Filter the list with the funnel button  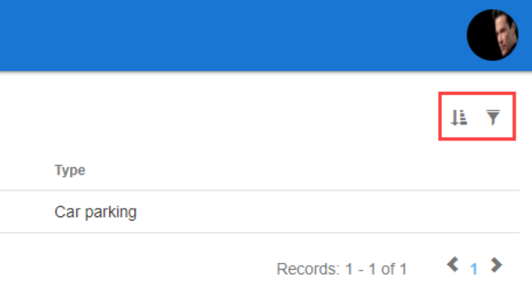click(494, 117)
